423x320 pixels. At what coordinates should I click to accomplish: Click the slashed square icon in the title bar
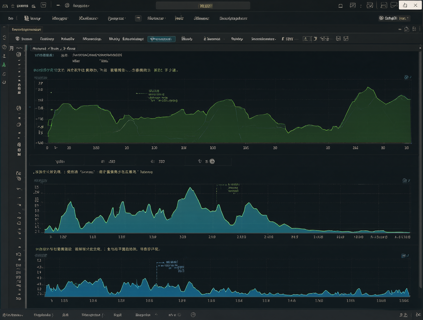pos(353,5)
